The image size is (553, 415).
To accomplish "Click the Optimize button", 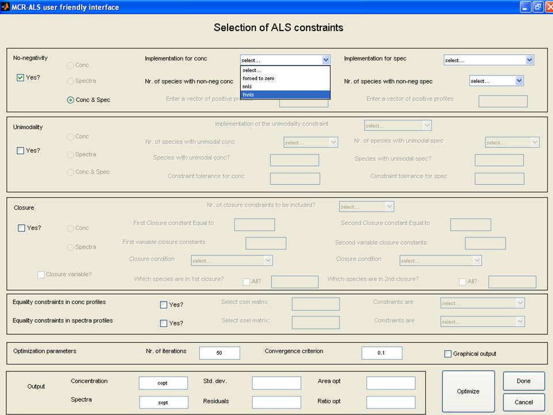I will [468, 391].
